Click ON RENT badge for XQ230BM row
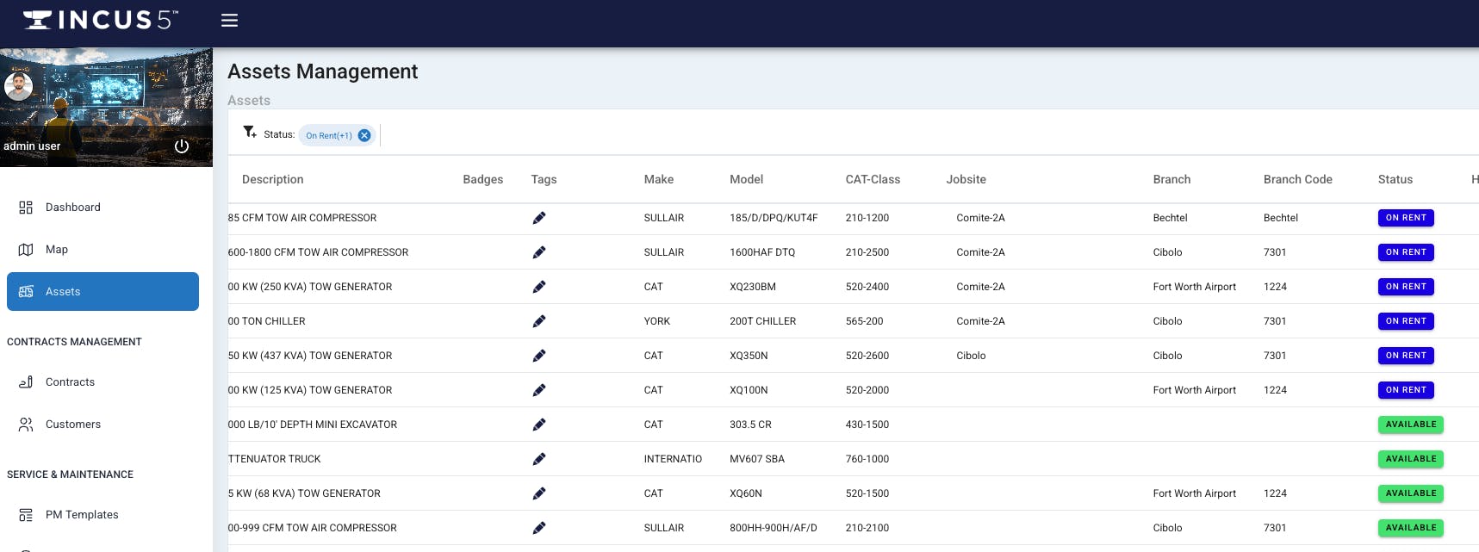 click(1405, 287)
